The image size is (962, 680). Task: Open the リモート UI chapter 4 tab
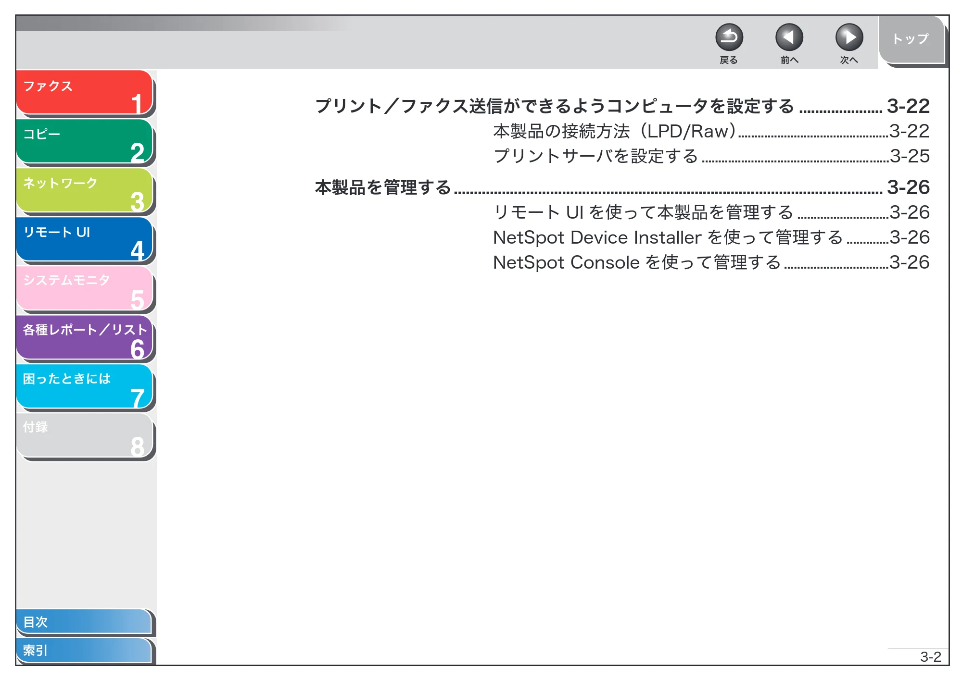(85, 239)
